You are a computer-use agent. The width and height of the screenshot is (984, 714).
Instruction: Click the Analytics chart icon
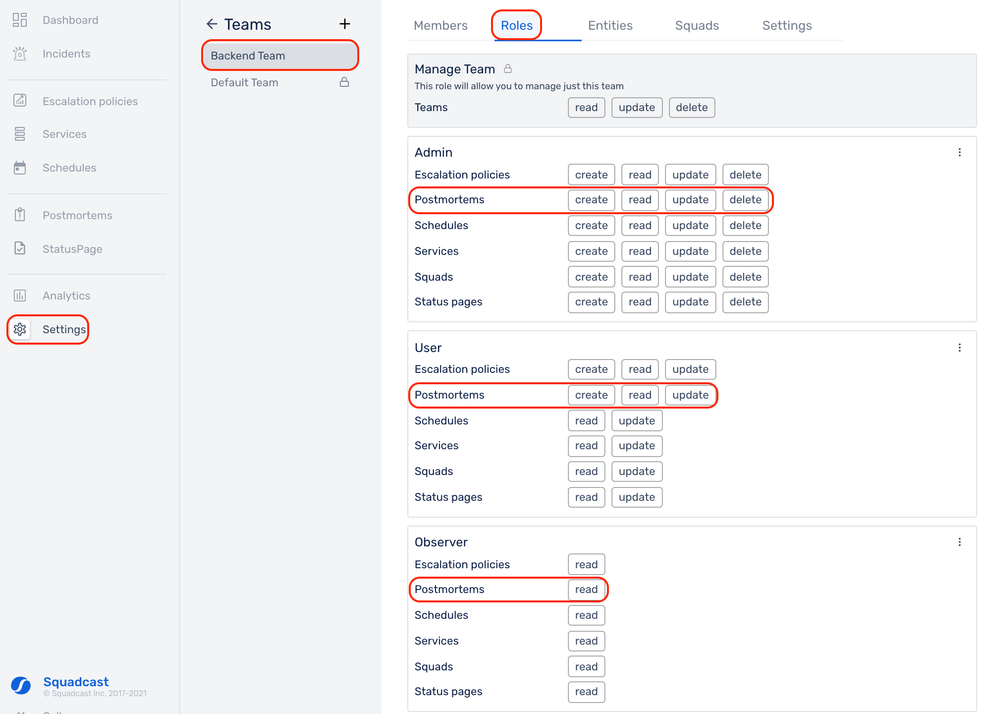[x=20, y=296]
